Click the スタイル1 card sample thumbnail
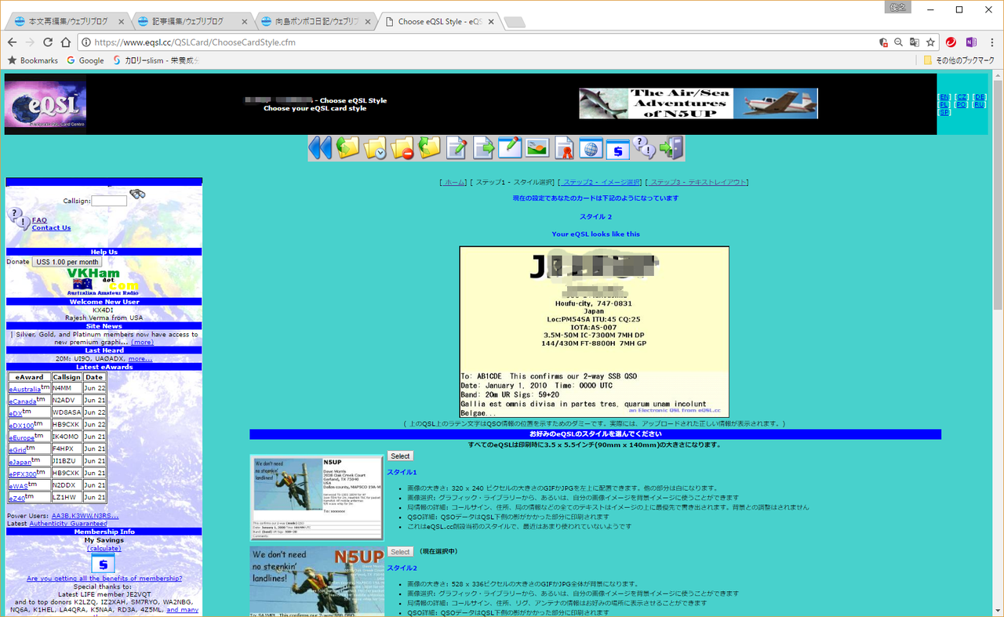 click(x=317, y=497)
